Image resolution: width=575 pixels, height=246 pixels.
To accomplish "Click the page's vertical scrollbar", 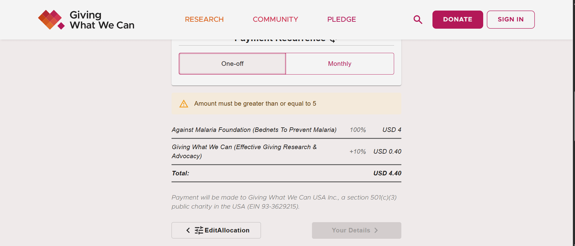I will pos(573,121).
